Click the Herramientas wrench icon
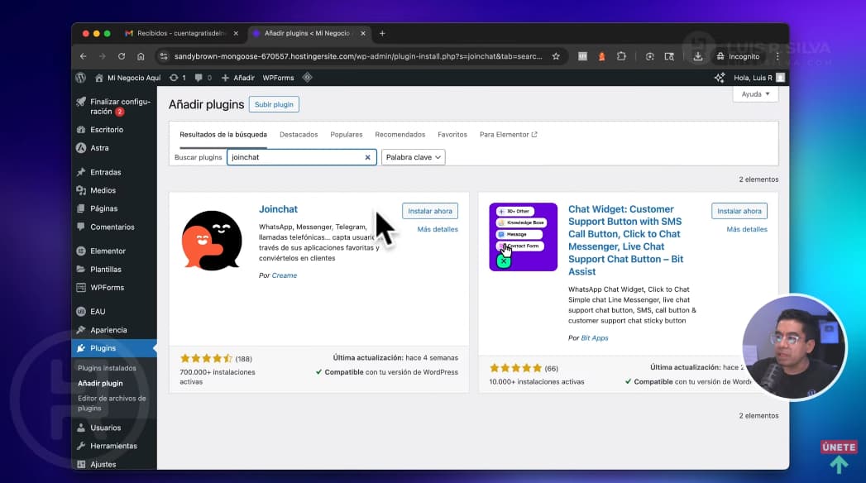Screen dimensions: 866x483 tap(81, 446)
